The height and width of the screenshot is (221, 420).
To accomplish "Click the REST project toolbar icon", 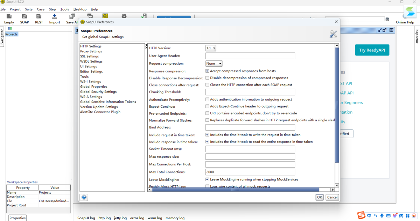I will tap(39, 17).
